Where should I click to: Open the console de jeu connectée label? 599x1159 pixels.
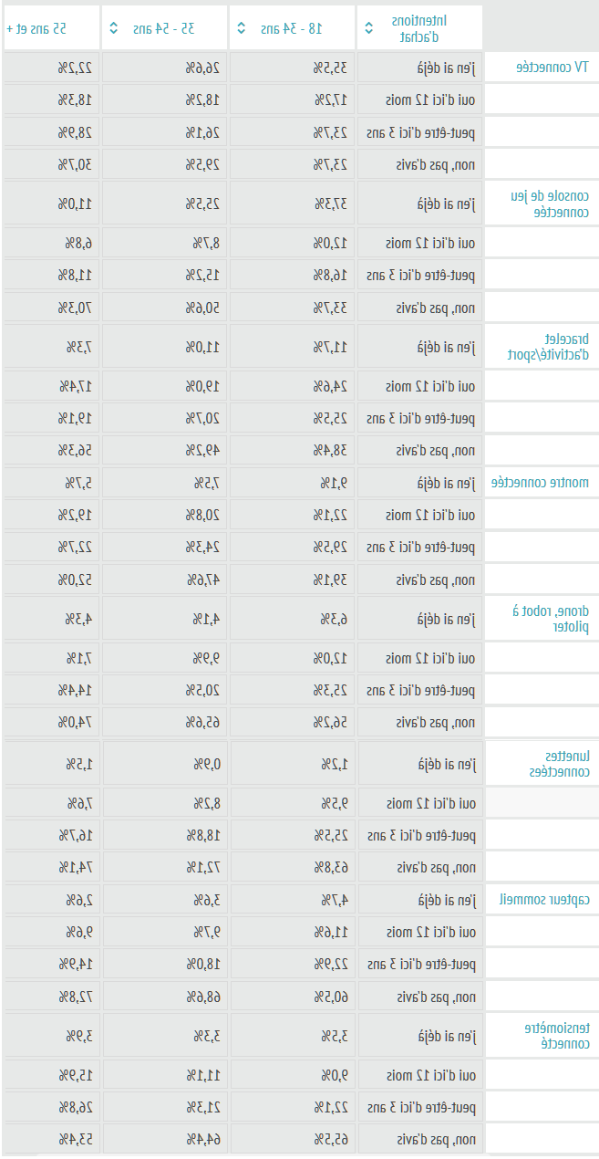[550, 204]
